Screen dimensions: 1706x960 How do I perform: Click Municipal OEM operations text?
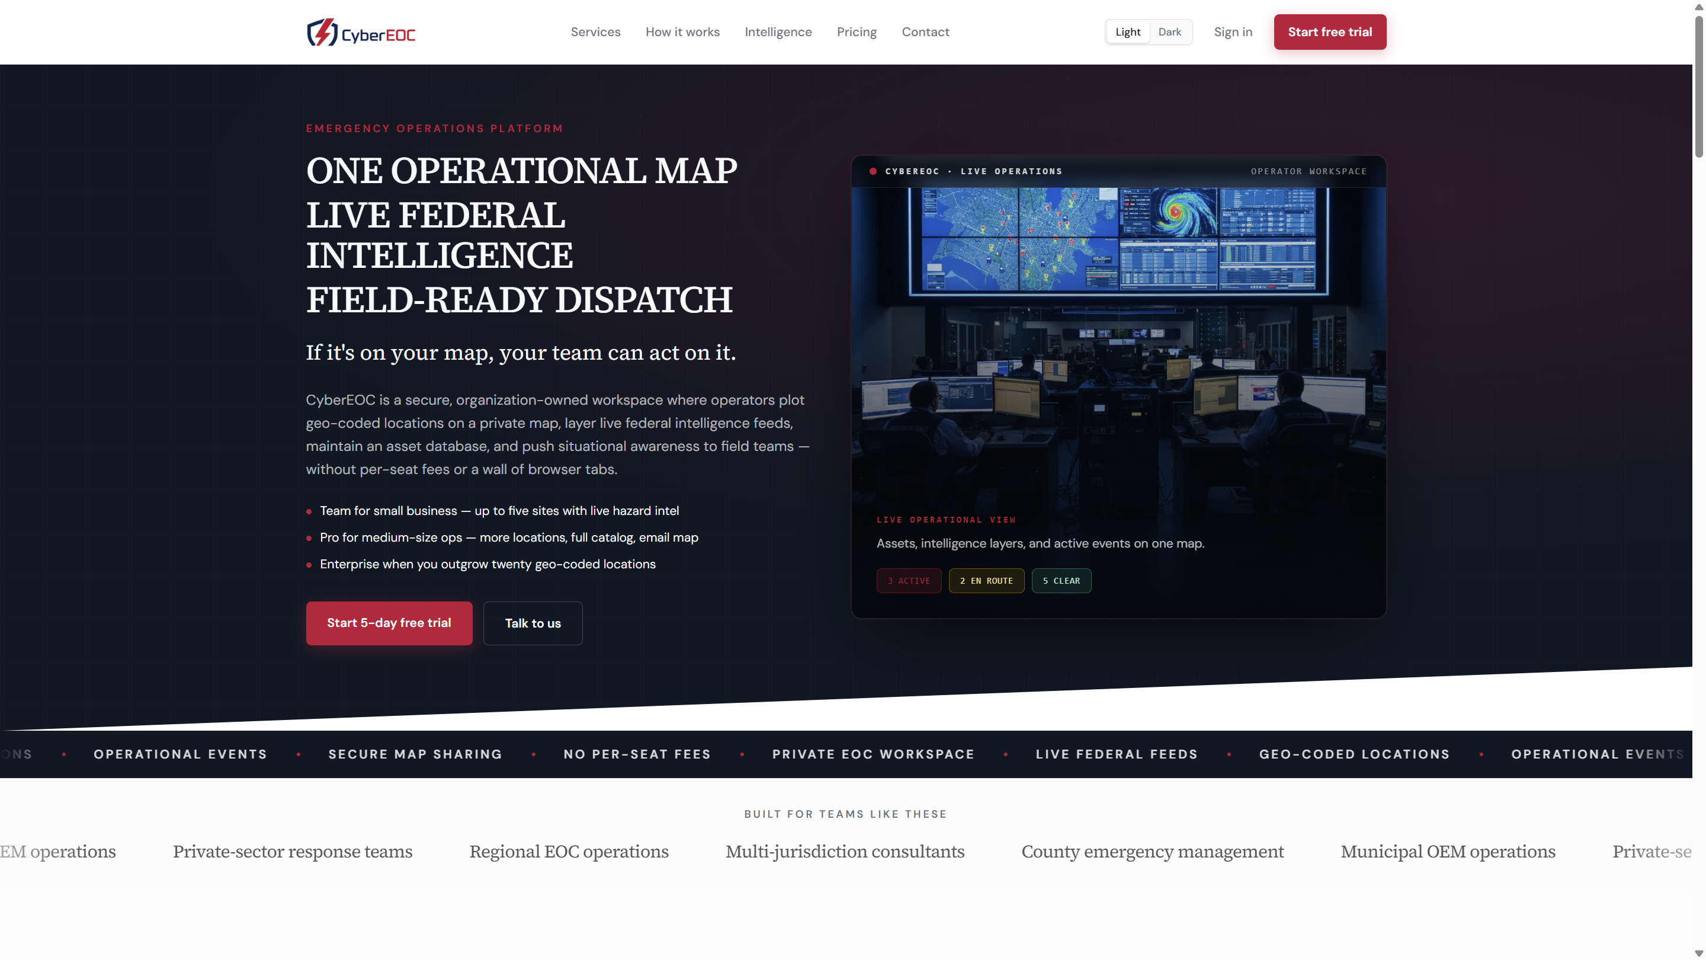pyautogui.click(x=1448, y=852)
